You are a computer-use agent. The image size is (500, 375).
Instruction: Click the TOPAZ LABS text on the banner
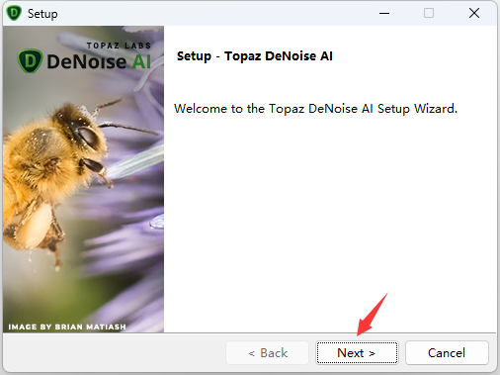pyautogui.click(x=119, y=46)
